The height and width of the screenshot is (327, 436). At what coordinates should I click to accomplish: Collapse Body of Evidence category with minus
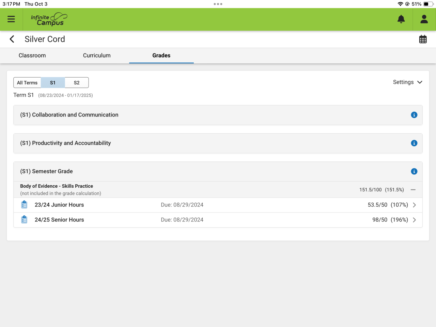click(x=413, y=190)
